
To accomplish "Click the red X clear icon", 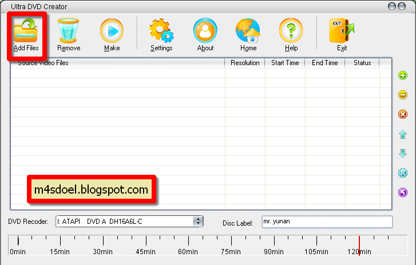I will click(403, 114).
